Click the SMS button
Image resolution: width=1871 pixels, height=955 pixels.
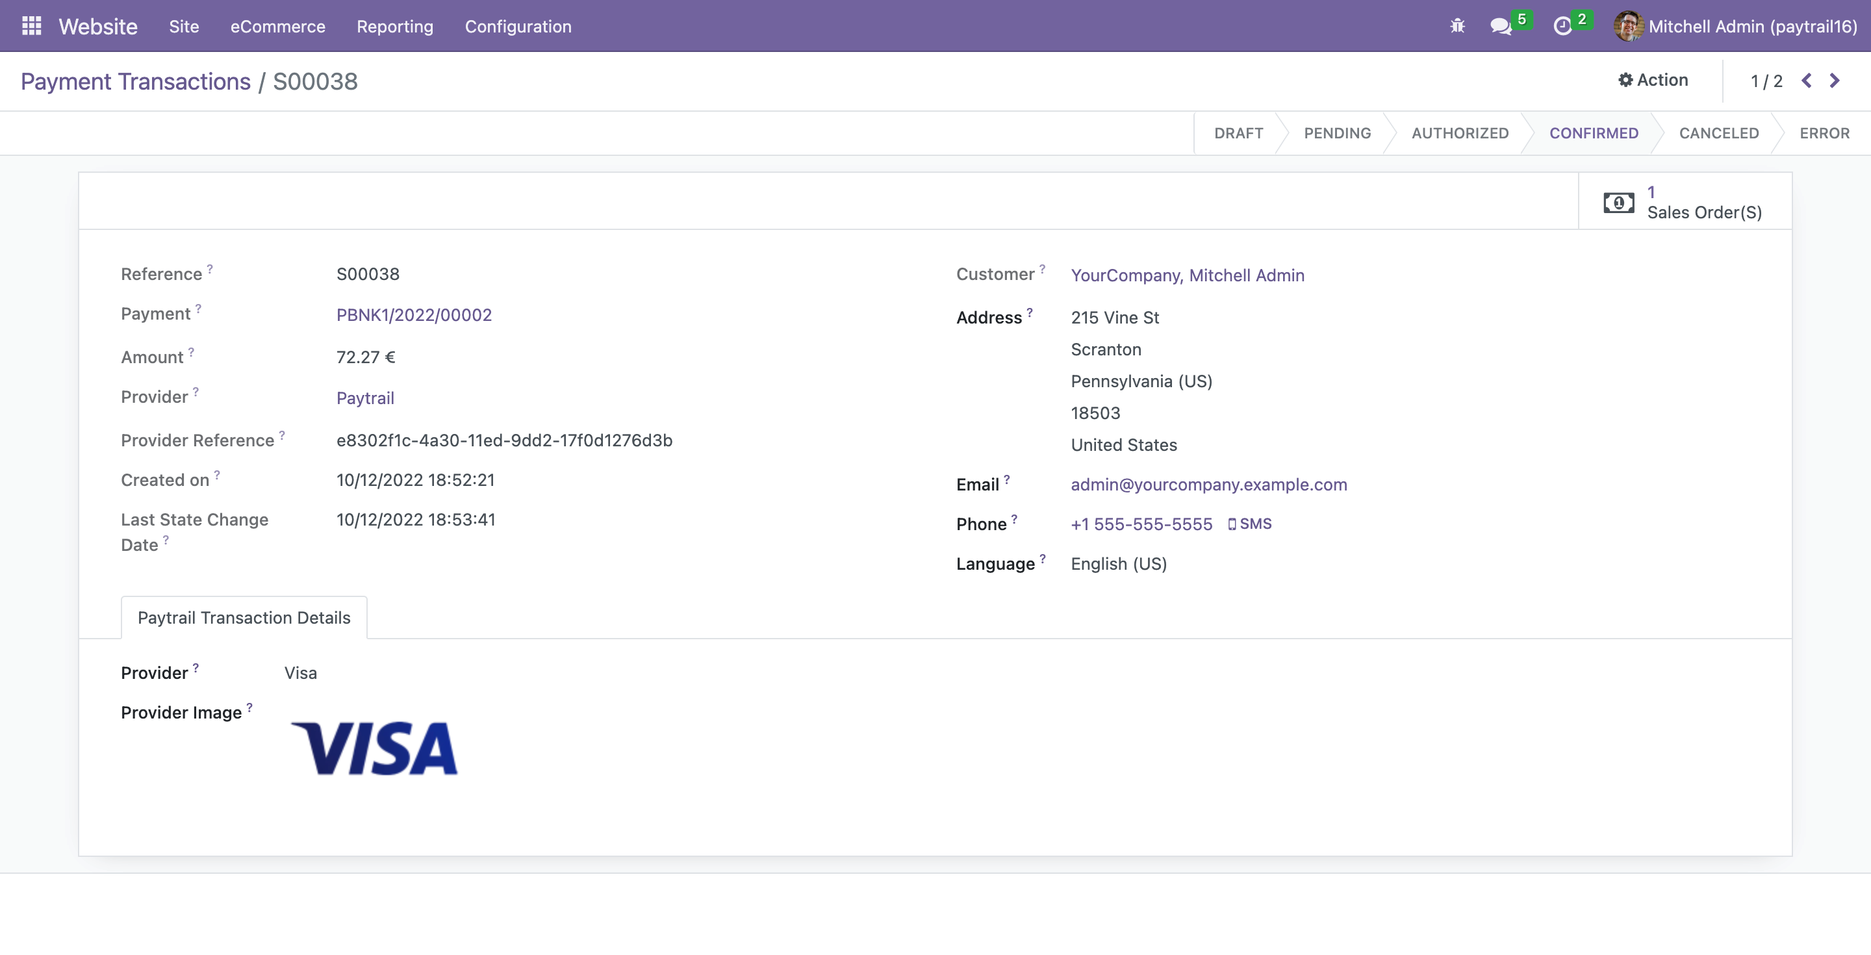(1249, 524)
